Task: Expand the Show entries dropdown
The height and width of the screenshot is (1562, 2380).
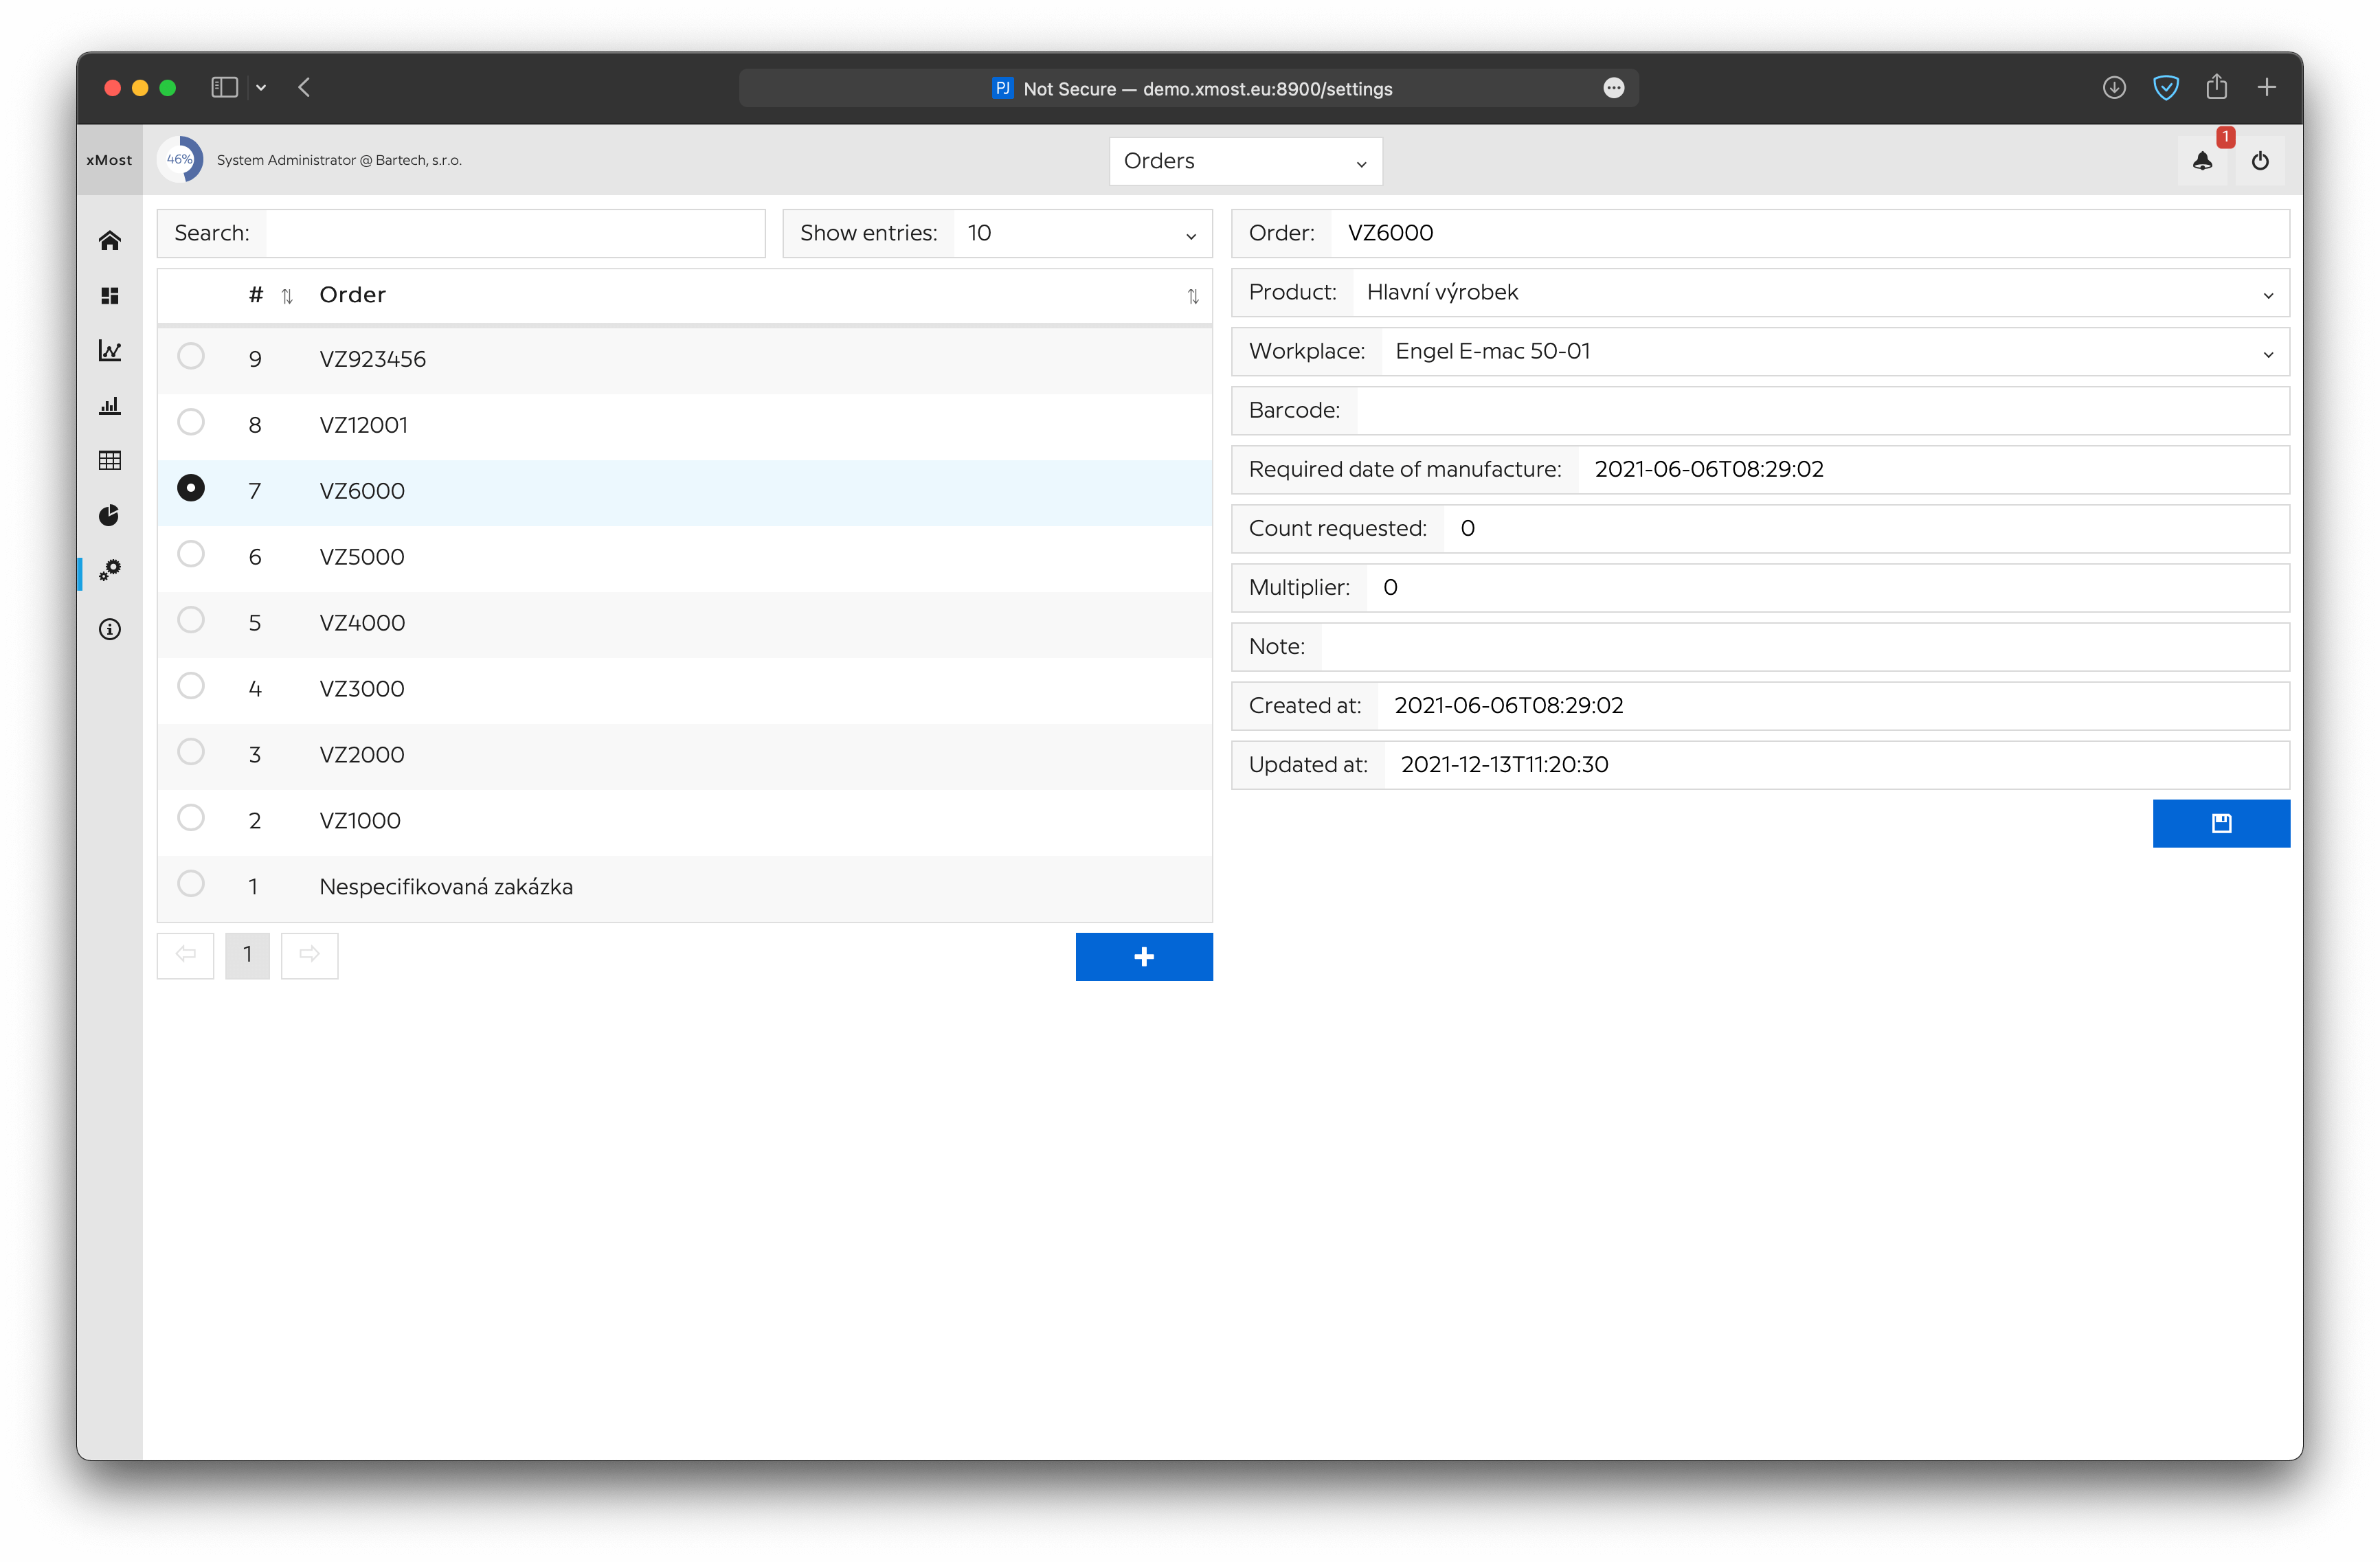Action: (1082, 234)
